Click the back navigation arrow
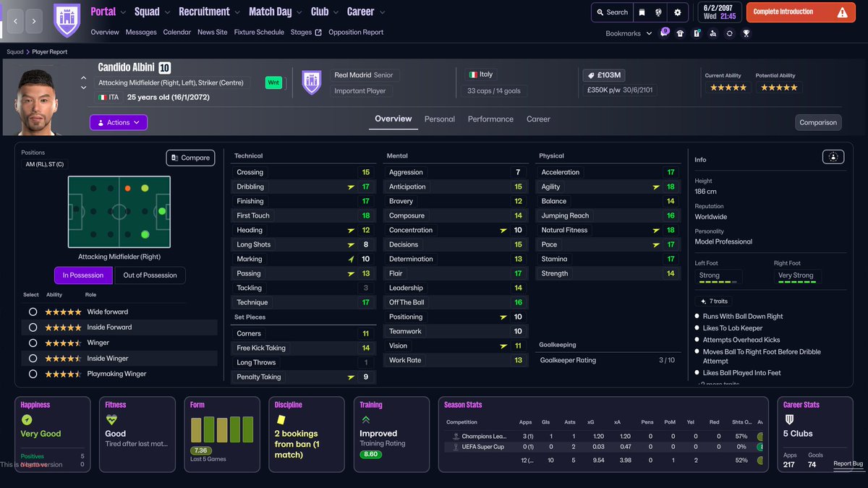The image size is (868, 488). coord(15,21)
